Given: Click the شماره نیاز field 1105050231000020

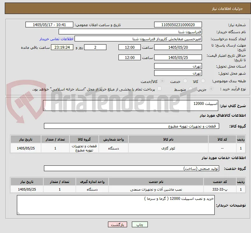Looking at the screenshot, I should click(x=178, y=25).
